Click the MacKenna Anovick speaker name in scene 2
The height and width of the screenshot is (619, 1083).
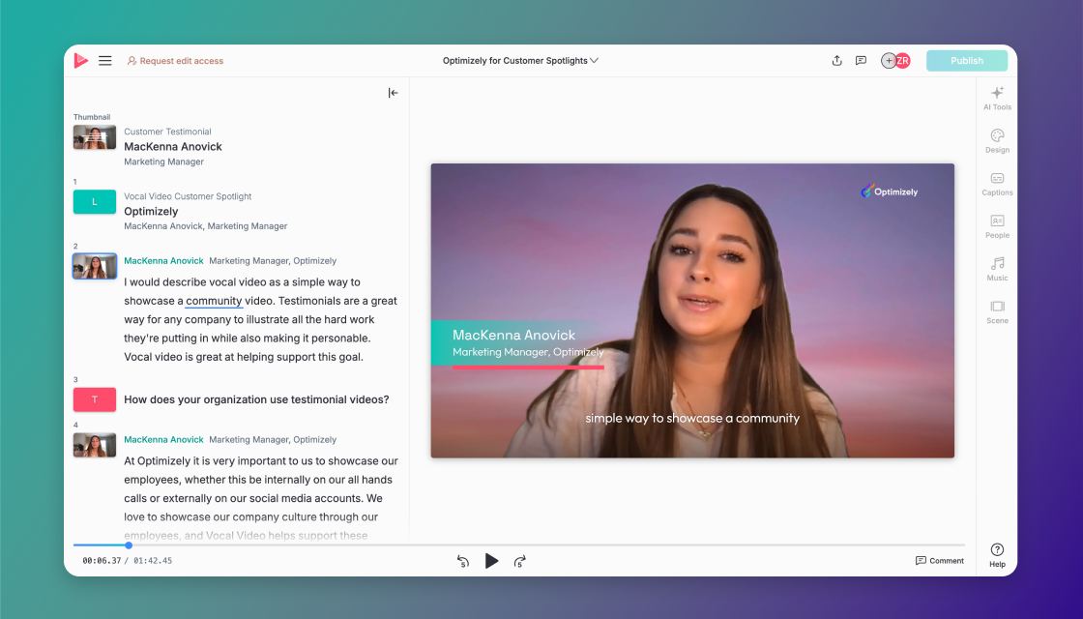(x=163, y=260)
